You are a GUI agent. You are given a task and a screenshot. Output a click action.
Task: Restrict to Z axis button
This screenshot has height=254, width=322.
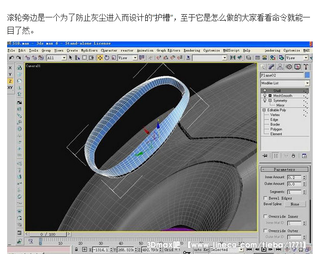coord(10,81)
